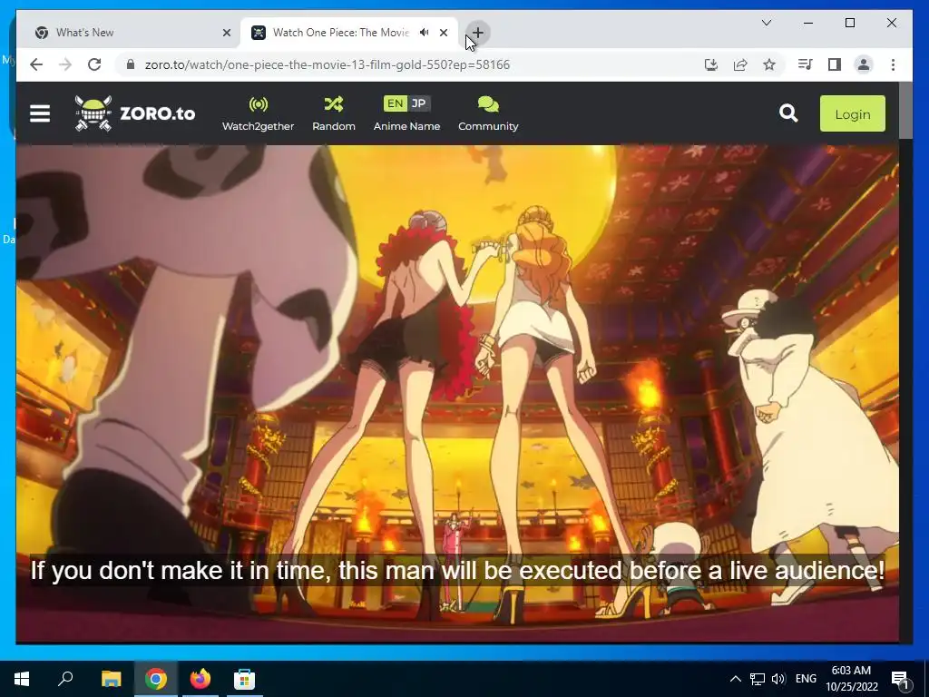
Task: Open File Explorer from taskbar
Action: pyautogui.click(x=111, y=679)
